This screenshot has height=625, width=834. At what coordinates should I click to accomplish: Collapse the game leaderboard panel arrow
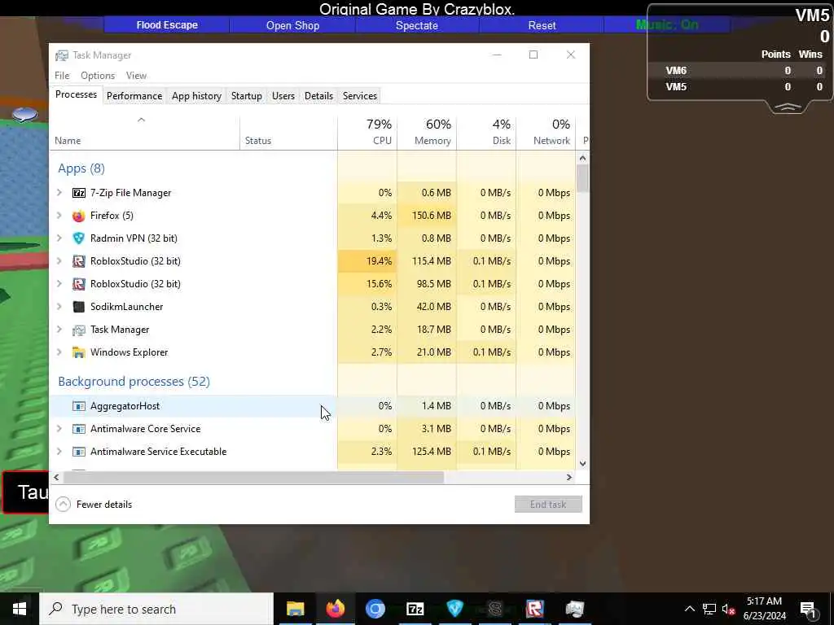click(x=788, y=107)
